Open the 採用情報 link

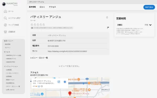point(9,76)
